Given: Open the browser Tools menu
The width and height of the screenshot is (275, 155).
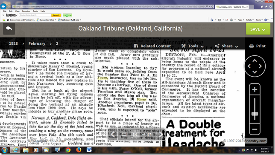Looking at the screenshot, I should coord(35,11).
